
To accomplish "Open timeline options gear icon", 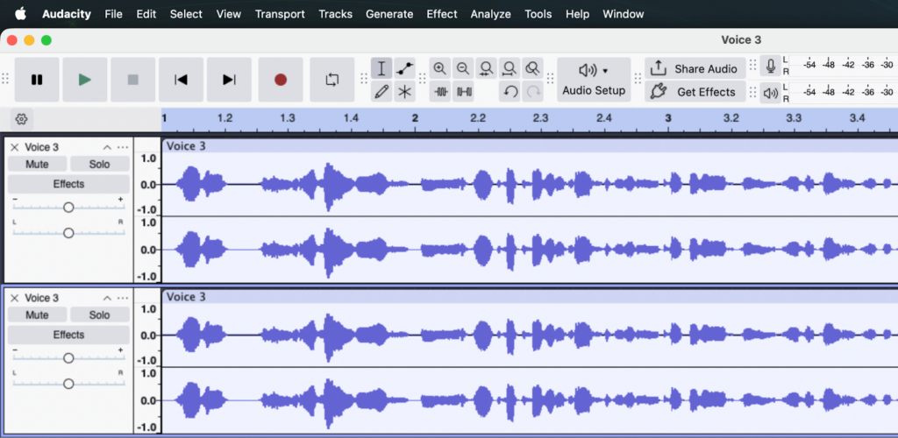I will point(22,119).
